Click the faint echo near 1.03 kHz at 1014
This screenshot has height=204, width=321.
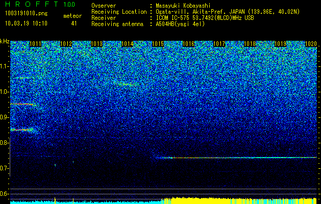click(126, 84)
